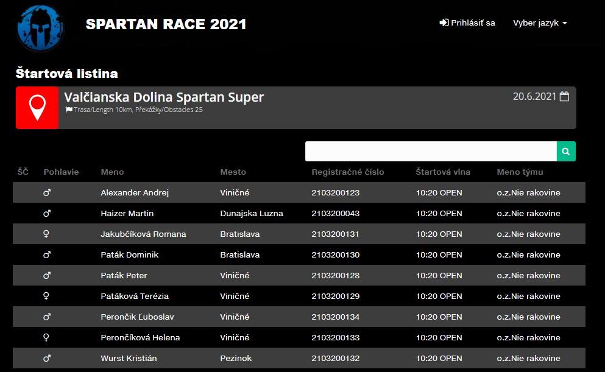The image size is (605, 372).
Task: Select the name Haizer Martin
Action: [127, 213]
